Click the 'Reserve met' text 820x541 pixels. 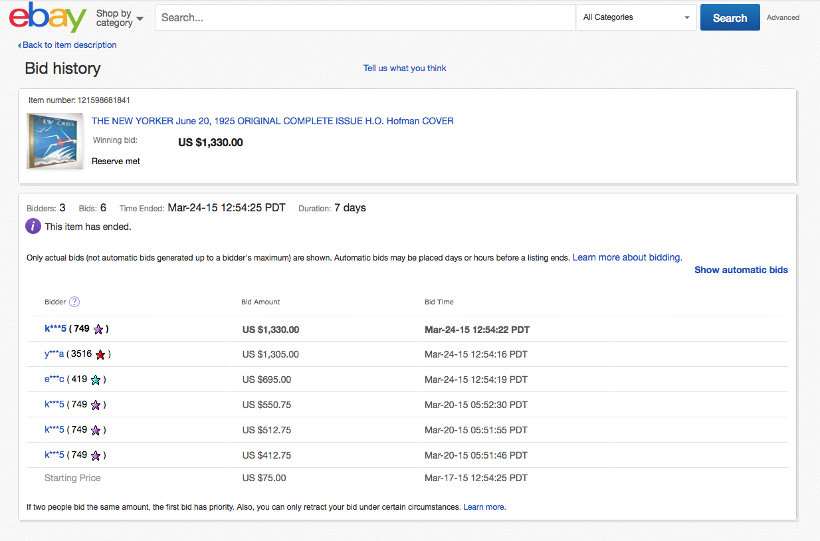point(116,161)
